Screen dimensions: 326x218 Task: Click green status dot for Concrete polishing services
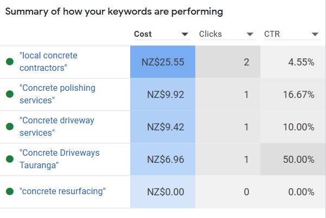pyautogui.click(x=10, y=94)
